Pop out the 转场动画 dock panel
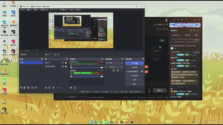This screenshot has height=125, width=223. pos(122,59)
